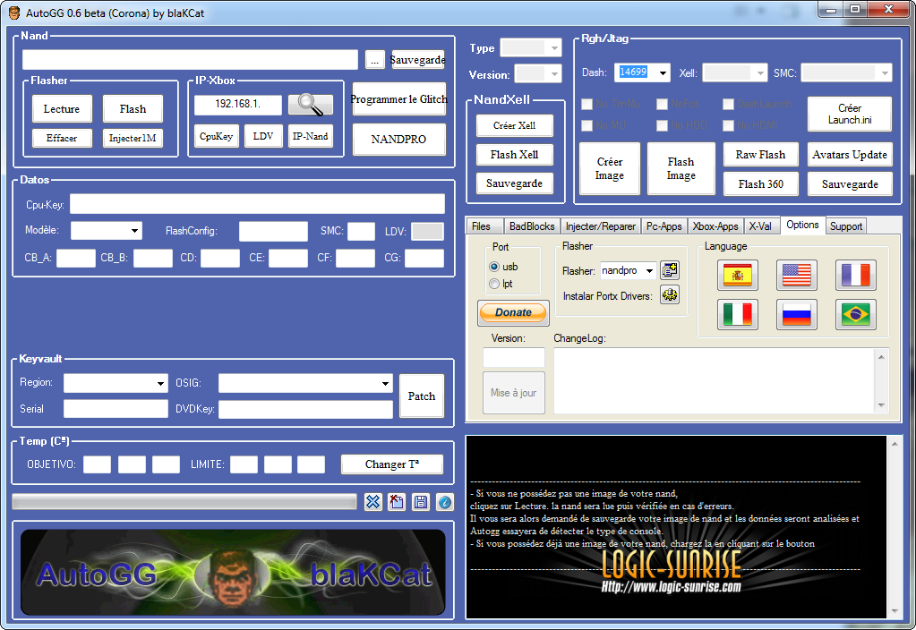Select the lpt port radio button
Viewport: 916px width, 630px height.
click(x=494, y=284)
